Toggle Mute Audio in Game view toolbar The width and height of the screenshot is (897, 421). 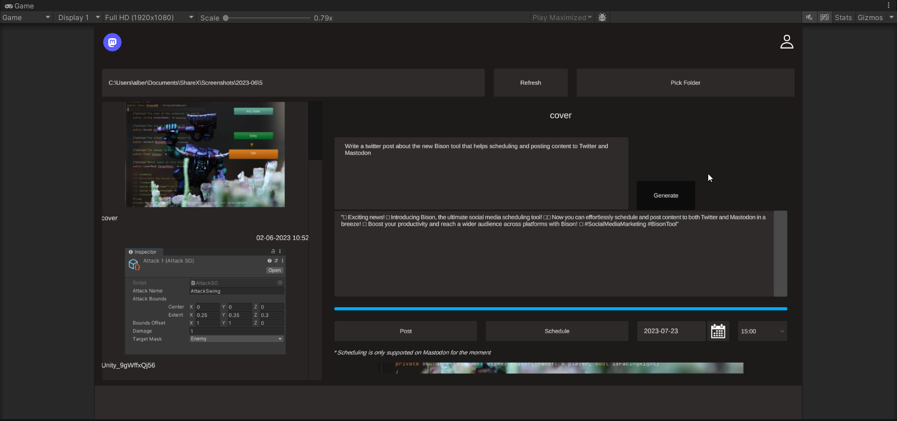pyautogui.click(x=809, y=17)
